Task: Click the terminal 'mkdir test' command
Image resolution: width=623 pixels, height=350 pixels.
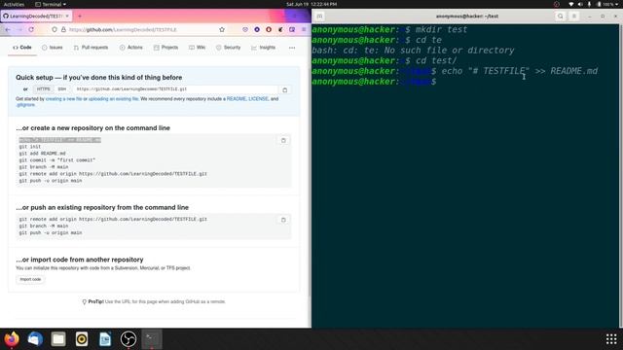Action: [441, 29]
